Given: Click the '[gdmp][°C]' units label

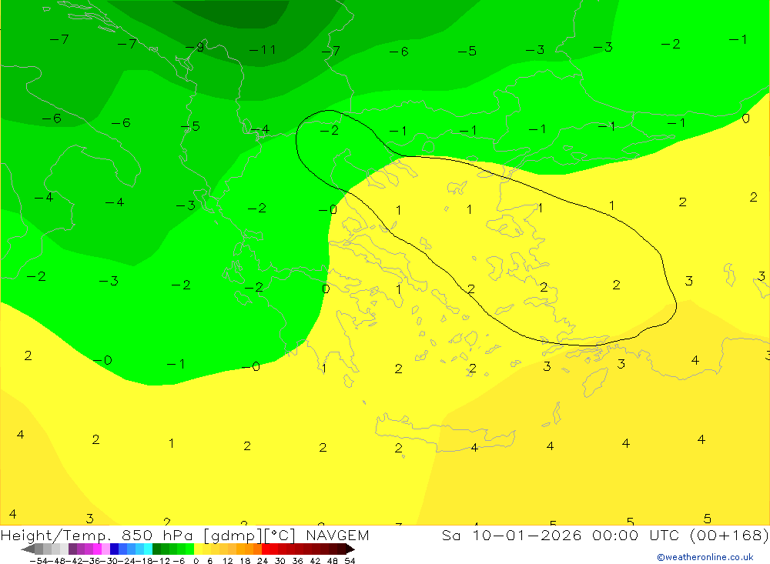Looking at the screenshot, I should click(249, 535).
